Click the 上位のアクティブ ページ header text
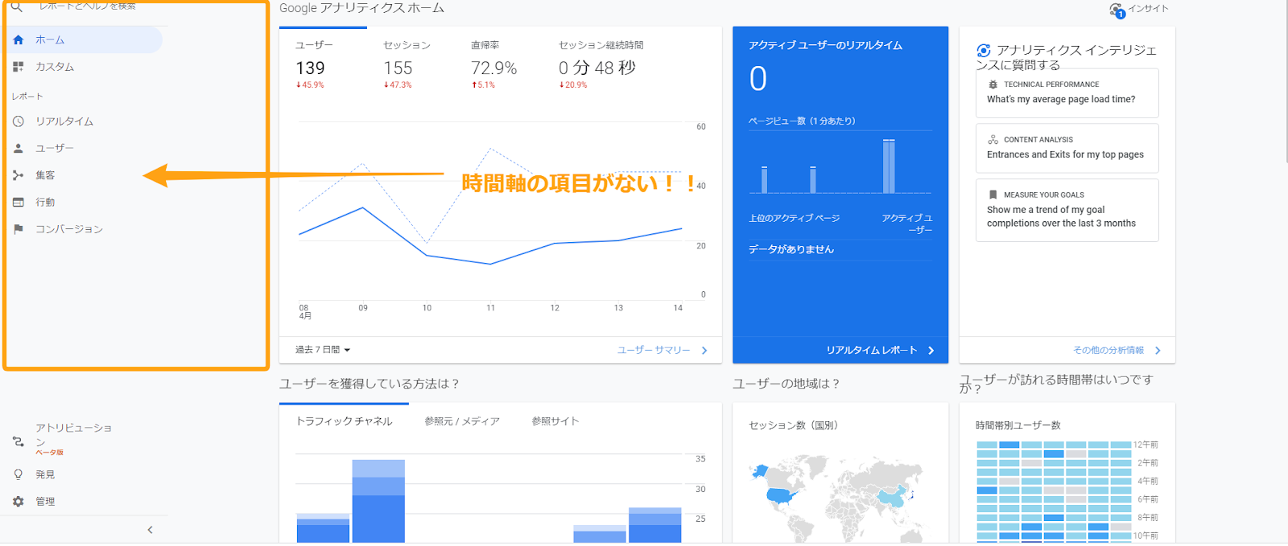 pyautogui.click(x=794, y=218)
